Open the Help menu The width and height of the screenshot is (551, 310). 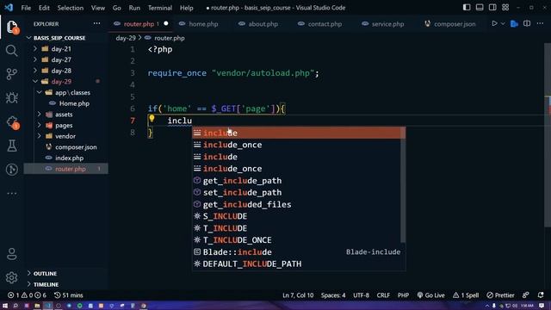(187, 8)
